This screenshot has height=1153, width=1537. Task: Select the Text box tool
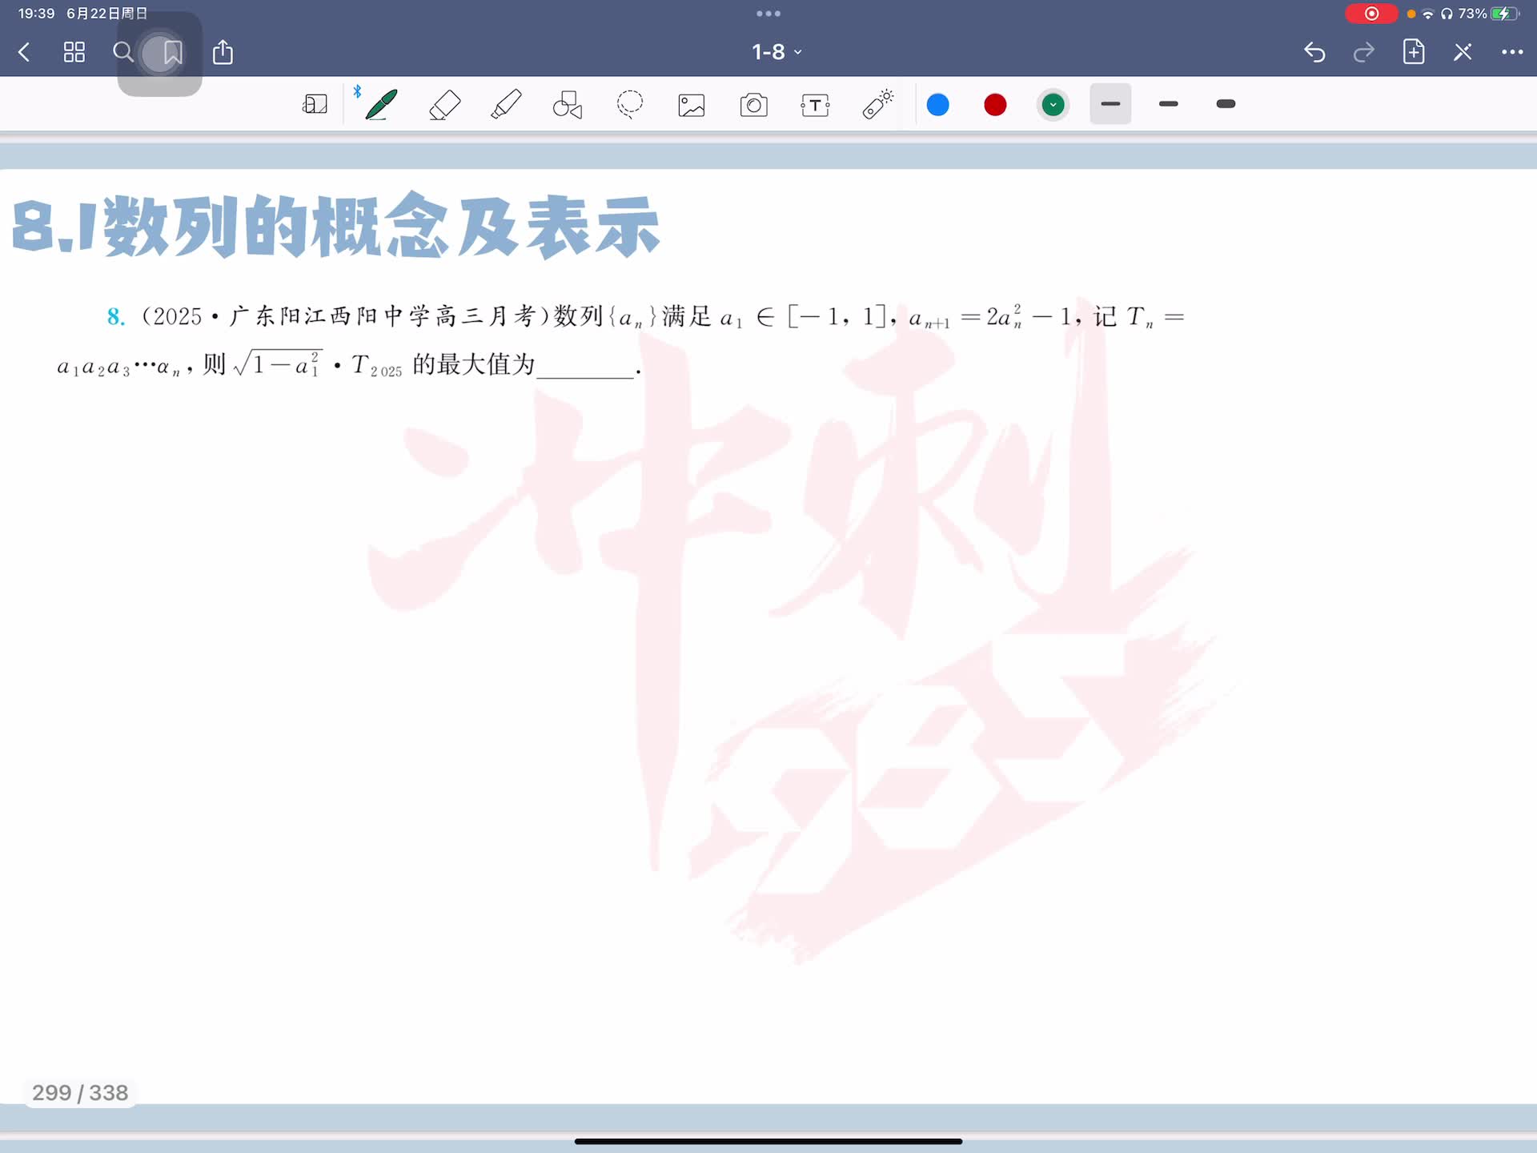(815, 105)
